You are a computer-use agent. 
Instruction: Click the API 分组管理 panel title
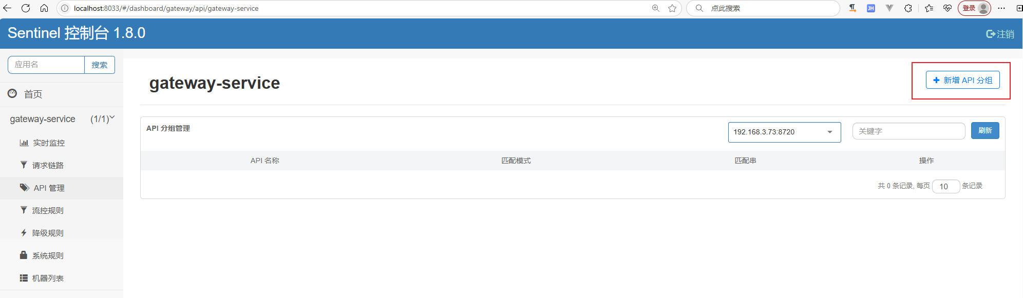pyautogui.click(x=168, y=128)
